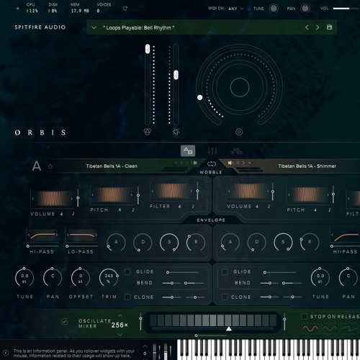This screenshot has height=360, width=360.
Task: Mute layer B with speaker icon
Action: (230, 163)
